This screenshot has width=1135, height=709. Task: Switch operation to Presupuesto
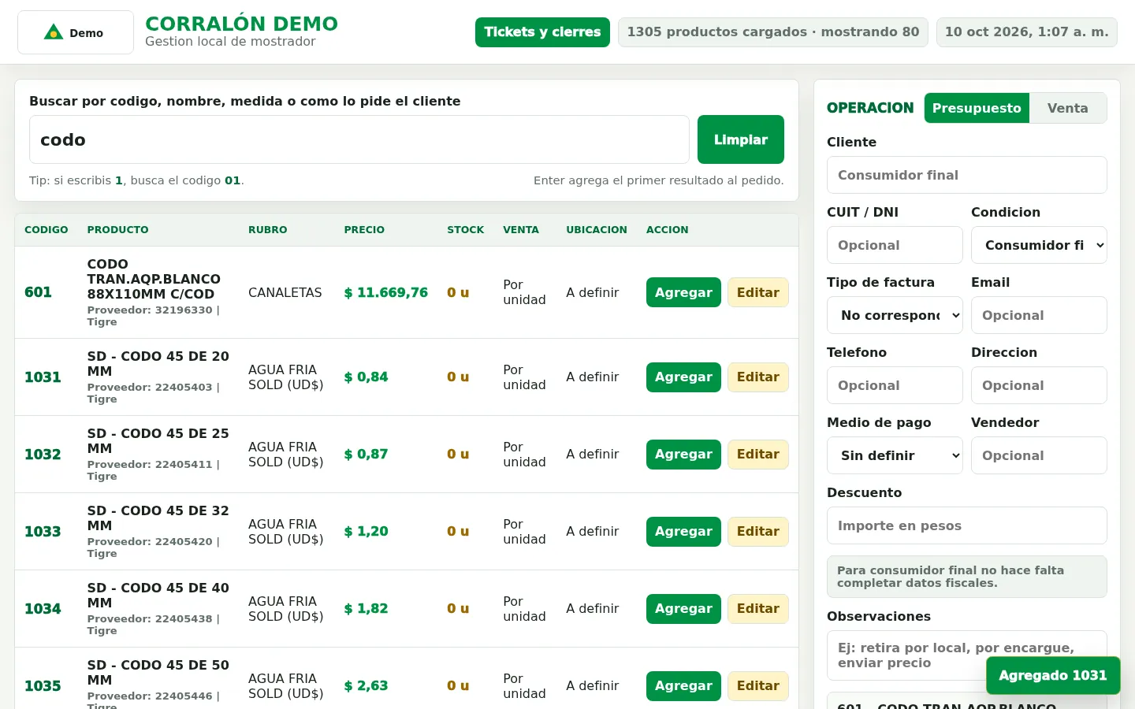pos(977,108)
